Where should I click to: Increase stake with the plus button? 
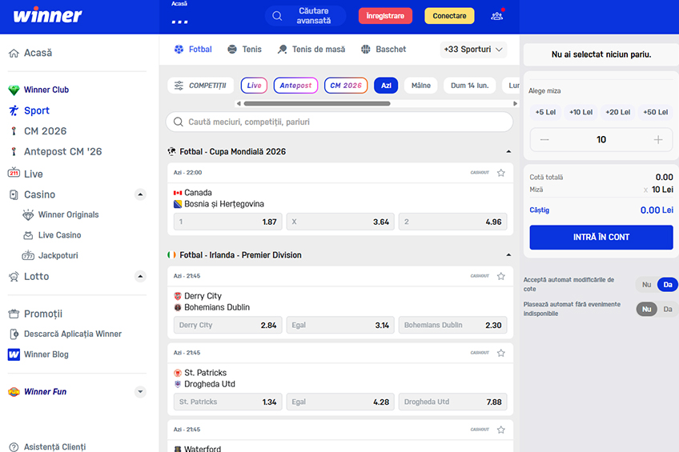pos(658,140)
